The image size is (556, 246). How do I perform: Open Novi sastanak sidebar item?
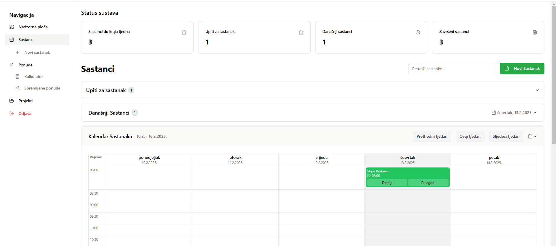[x=37, y=52]
